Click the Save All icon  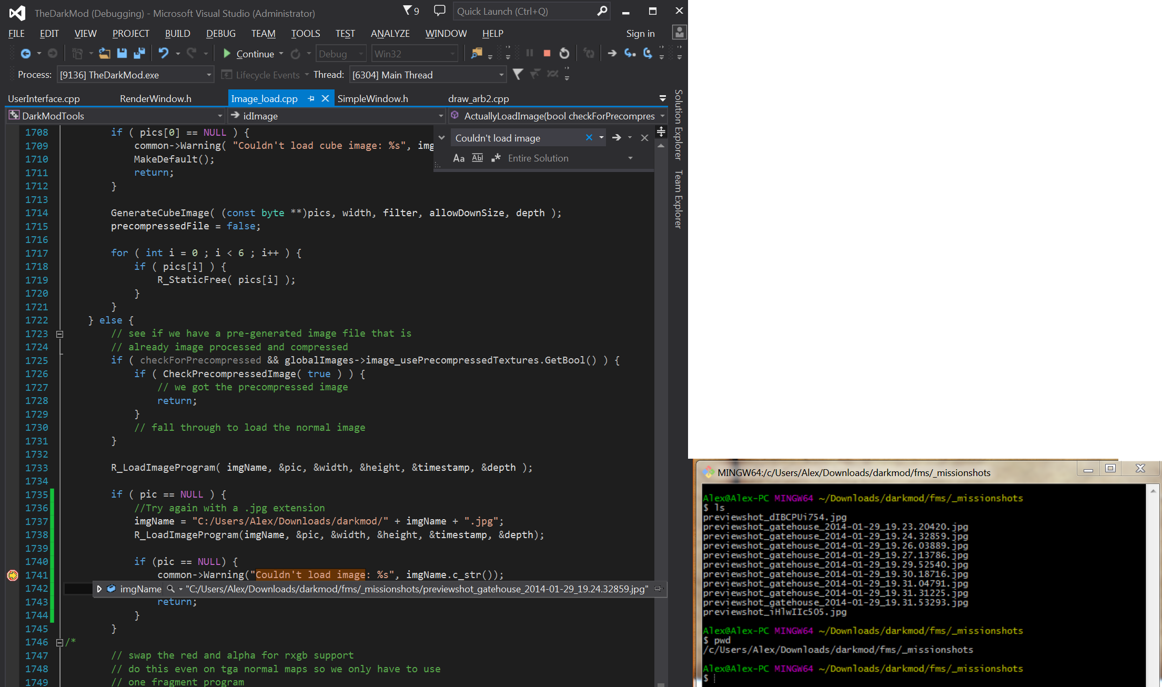click(139, 54)
